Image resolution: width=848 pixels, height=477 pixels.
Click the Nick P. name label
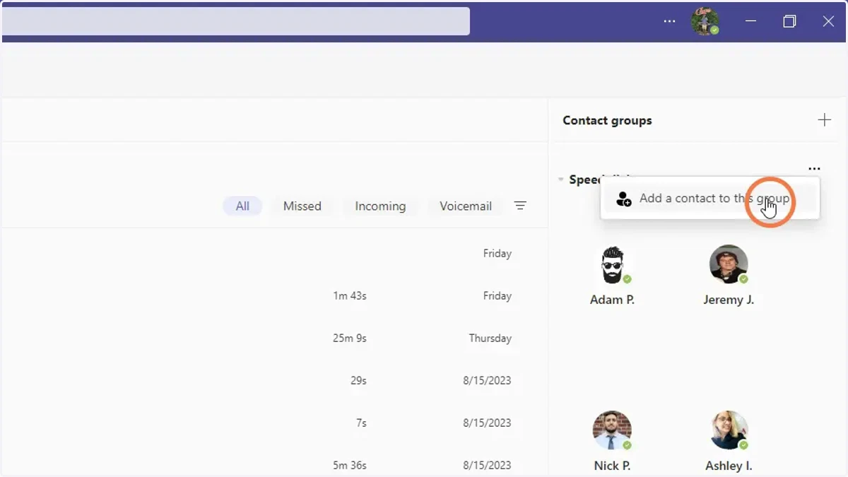612,466
